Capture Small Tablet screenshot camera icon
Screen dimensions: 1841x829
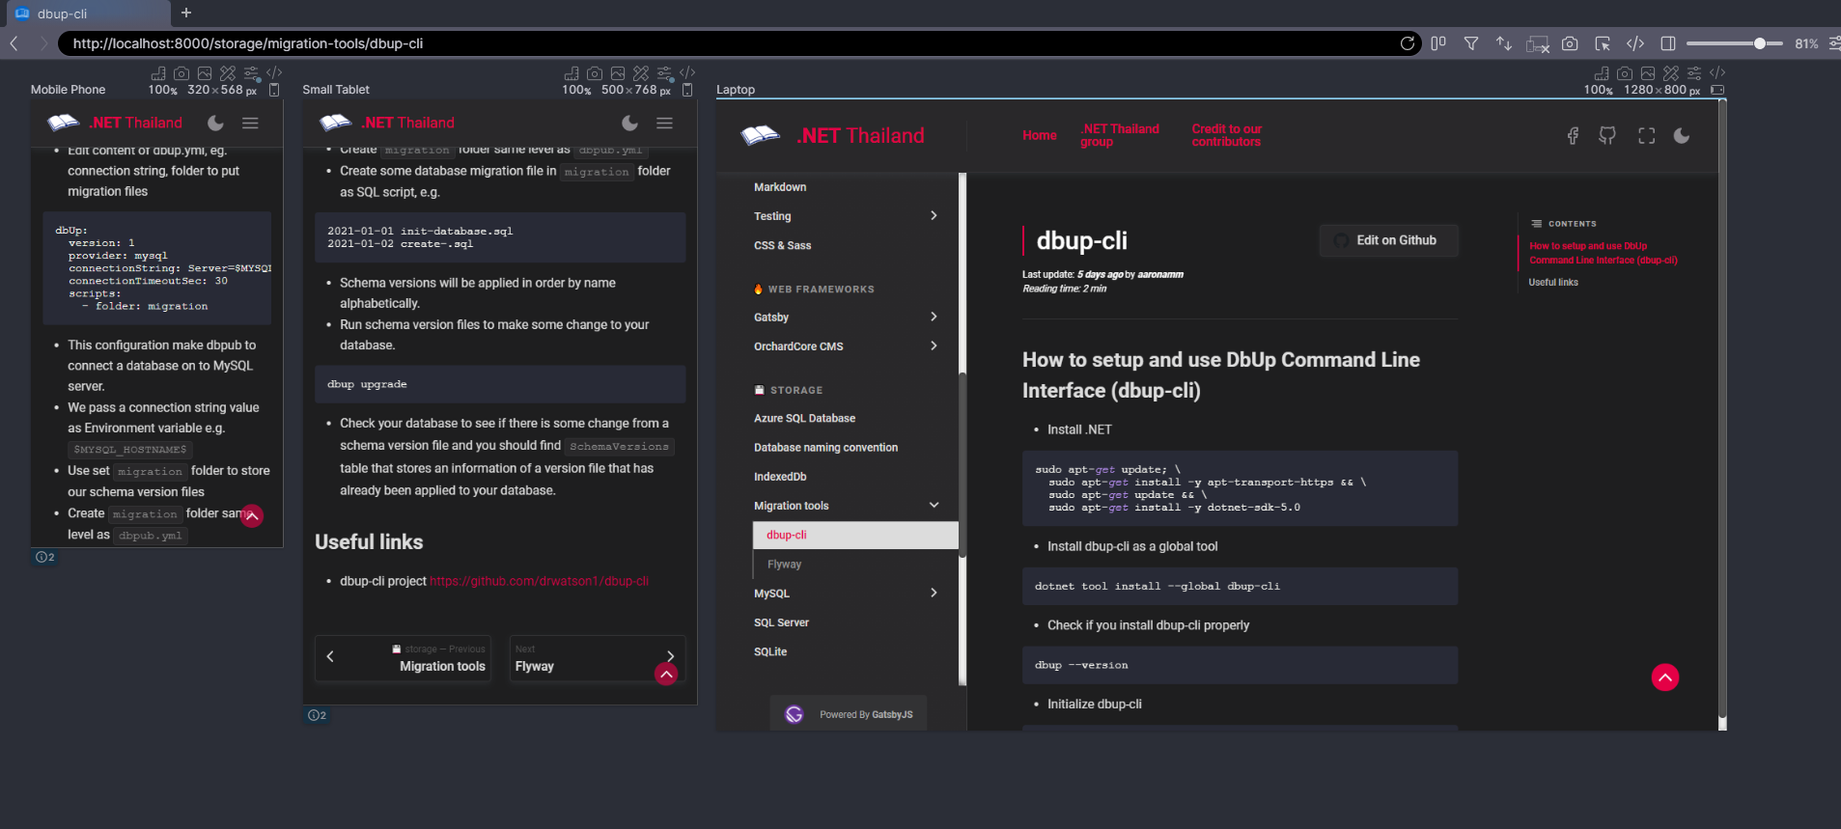[x=595, y=73]
